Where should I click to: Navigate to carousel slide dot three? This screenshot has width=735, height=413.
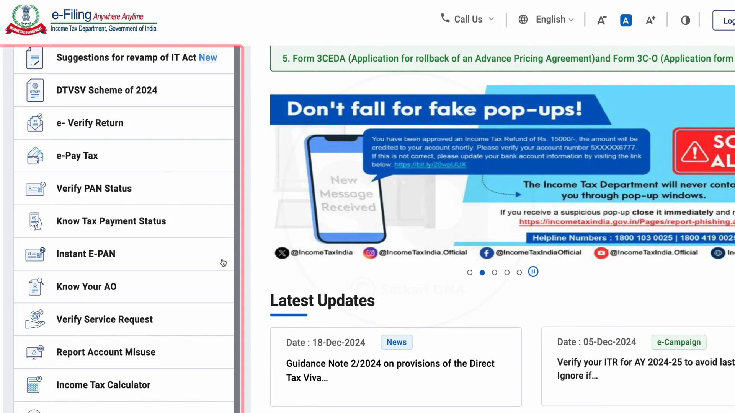494,272
